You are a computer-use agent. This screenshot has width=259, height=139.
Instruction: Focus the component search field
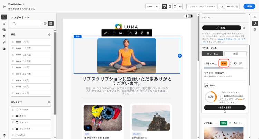[26, 24]
